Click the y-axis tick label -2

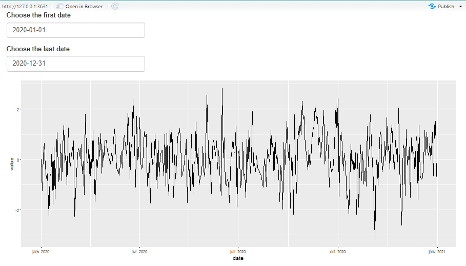click(17, 210)
